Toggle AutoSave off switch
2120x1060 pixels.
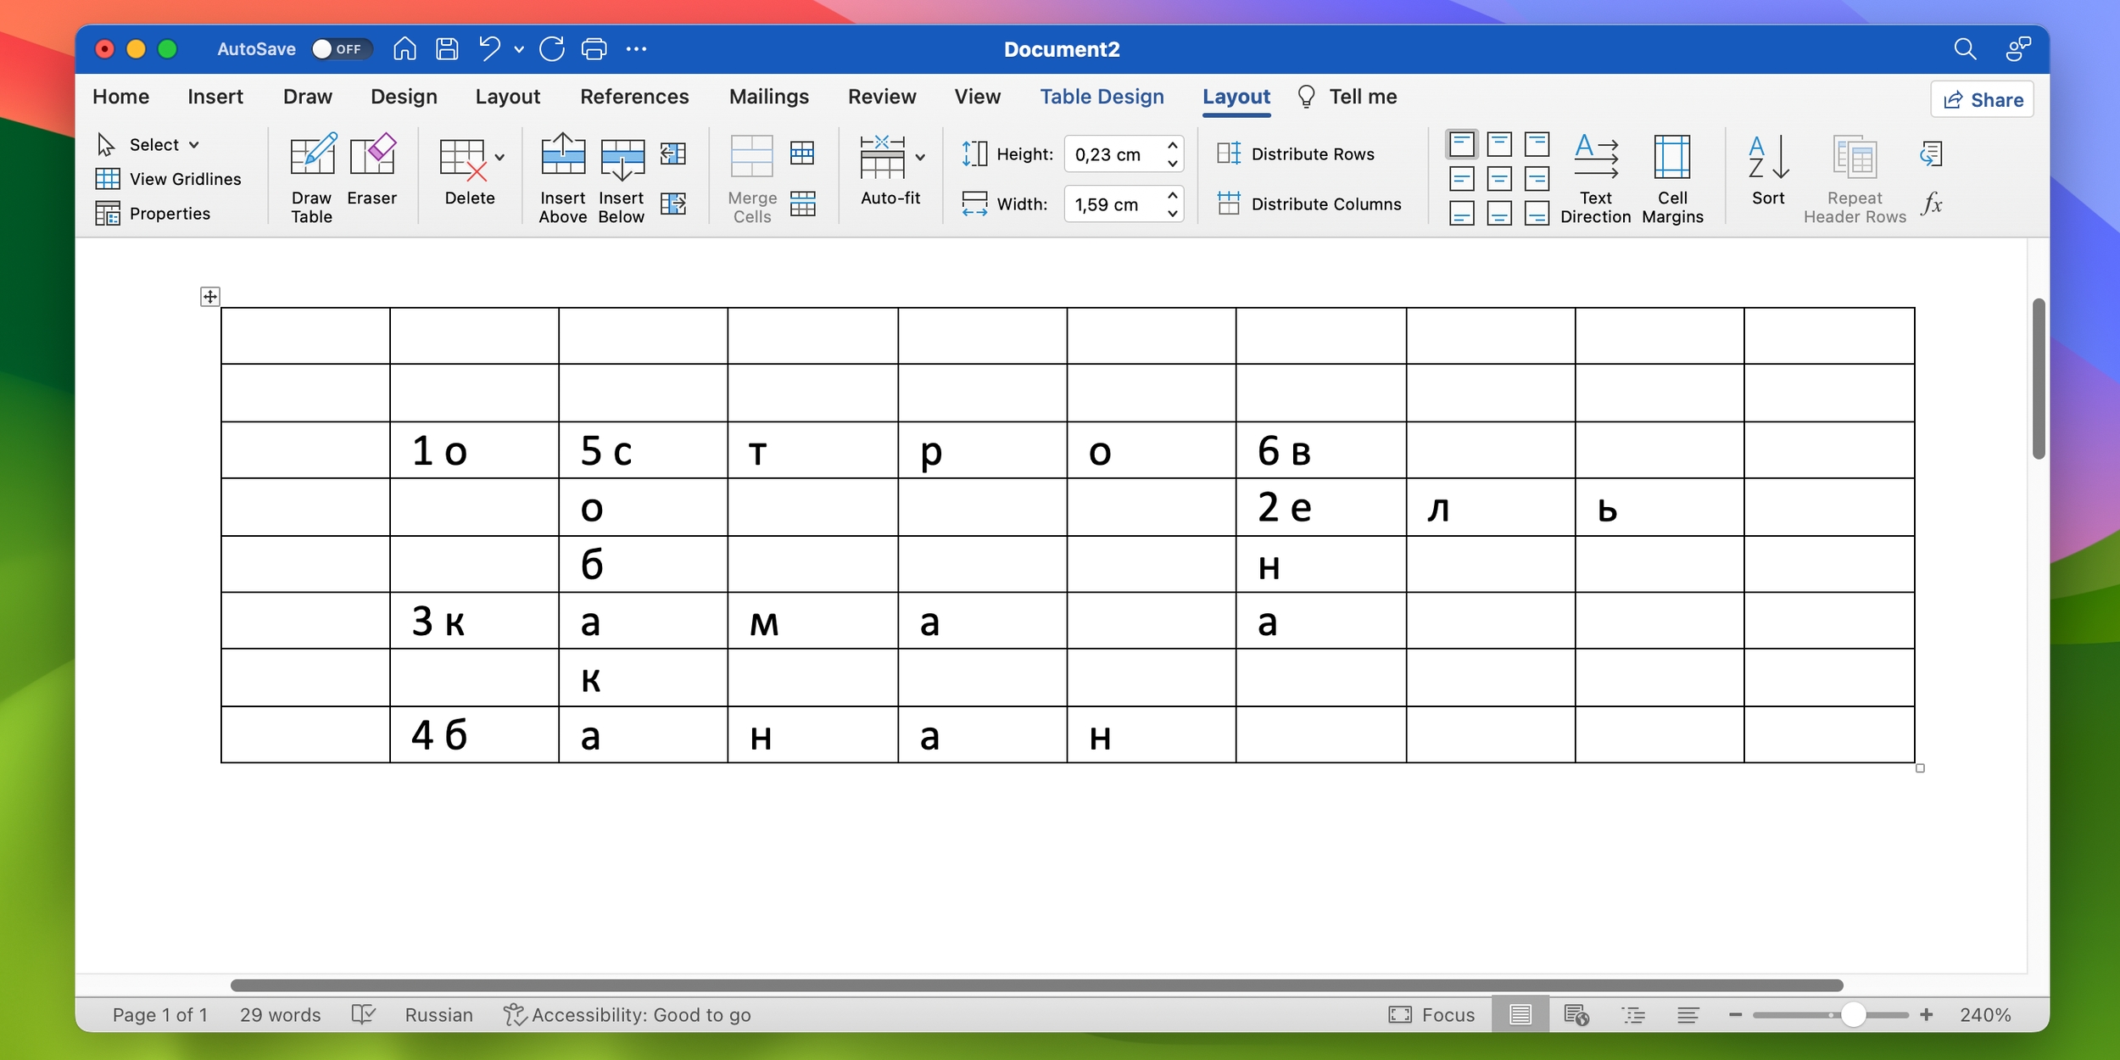click(x=335, y=47)
